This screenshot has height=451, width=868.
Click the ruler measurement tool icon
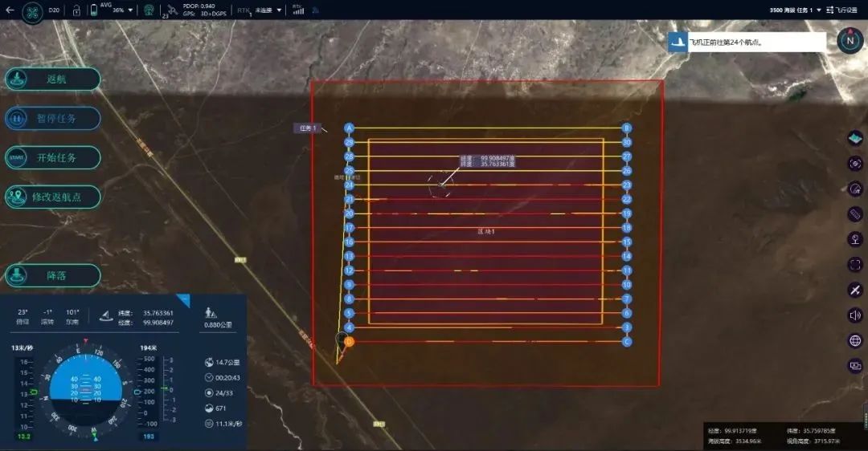point(855,213)
